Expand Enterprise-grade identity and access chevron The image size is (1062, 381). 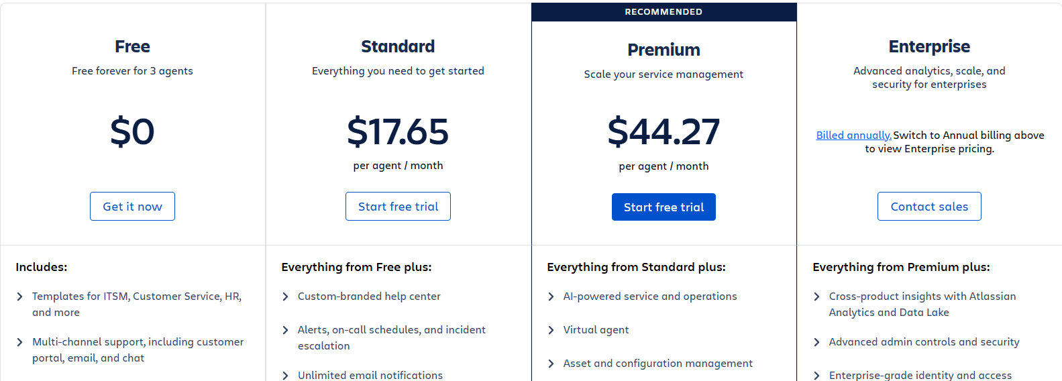816,376
